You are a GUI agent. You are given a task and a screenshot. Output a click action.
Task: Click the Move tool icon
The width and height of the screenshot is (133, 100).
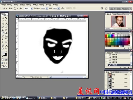6,18
